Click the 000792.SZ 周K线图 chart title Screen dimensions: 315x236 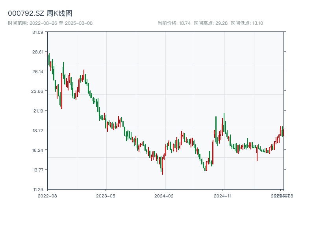pos(40,14)
